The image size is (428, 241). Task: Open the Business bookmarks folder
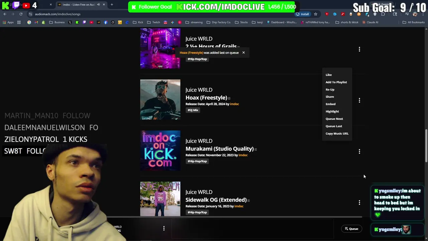[57, 22]
